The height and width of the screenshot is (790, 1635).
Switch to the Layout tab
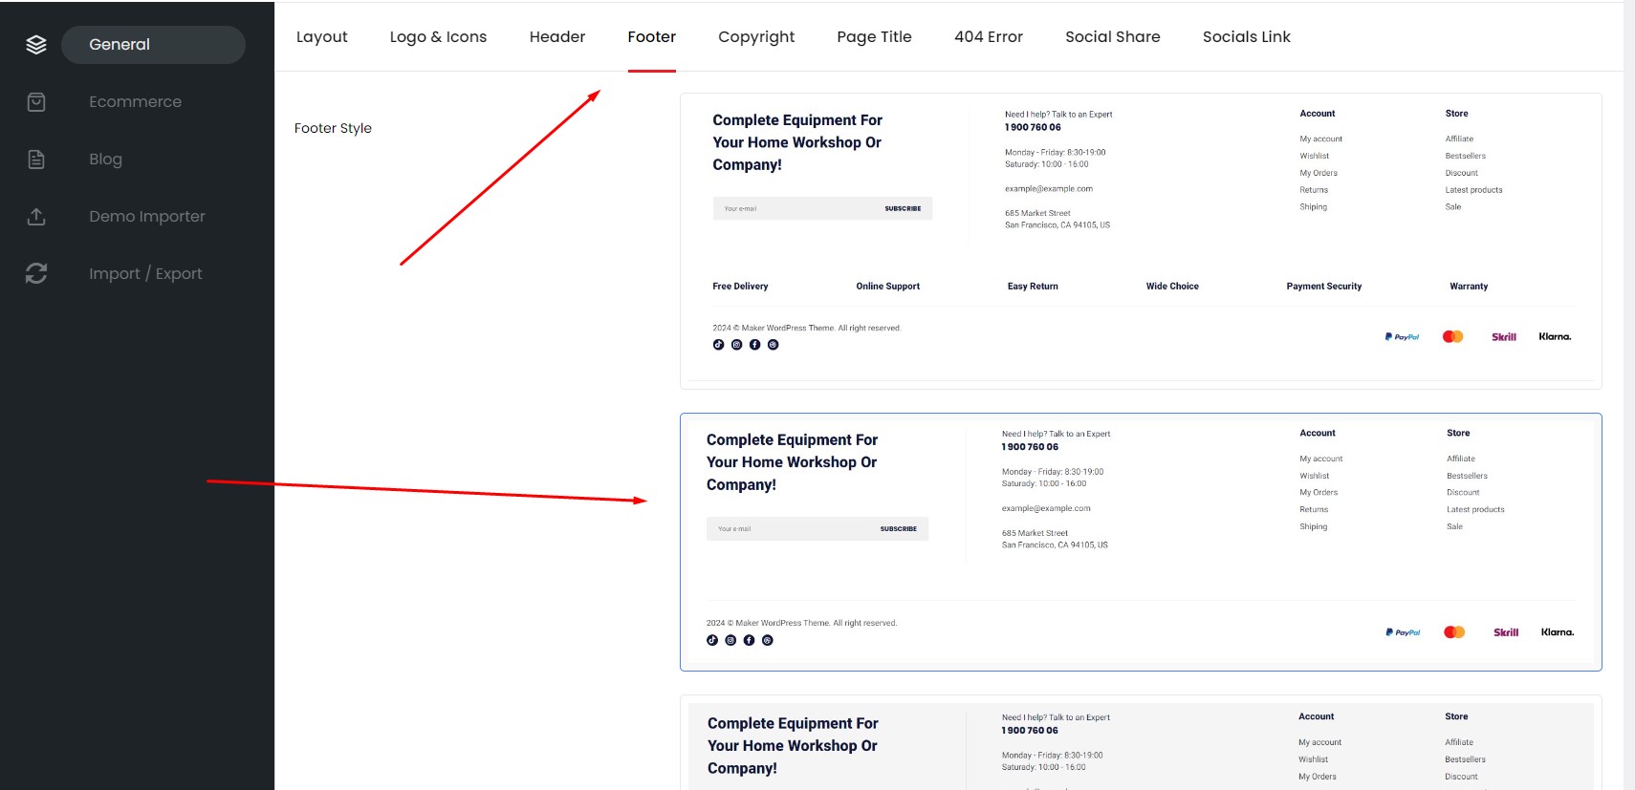coord(321,37)
